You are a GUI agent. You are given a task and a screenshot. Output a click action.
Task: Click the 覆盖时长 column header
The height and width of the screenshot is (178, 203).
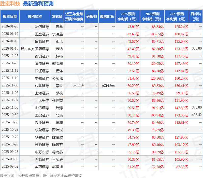coord(107,17)
